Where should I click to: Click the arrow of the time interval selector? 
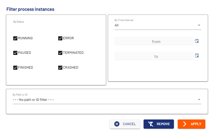coord(199,25)
